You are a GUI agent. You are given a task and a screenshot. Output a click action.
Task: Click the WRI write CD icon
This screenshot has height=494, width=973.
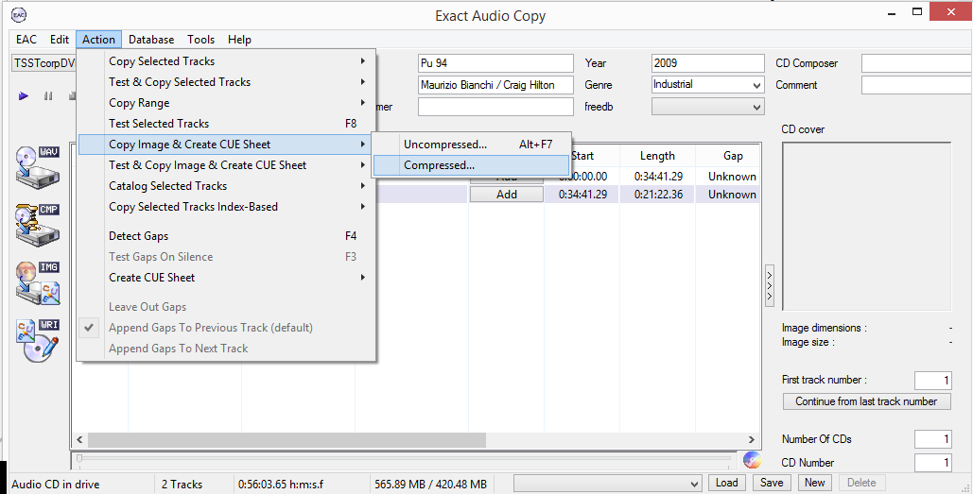(38, 340)
